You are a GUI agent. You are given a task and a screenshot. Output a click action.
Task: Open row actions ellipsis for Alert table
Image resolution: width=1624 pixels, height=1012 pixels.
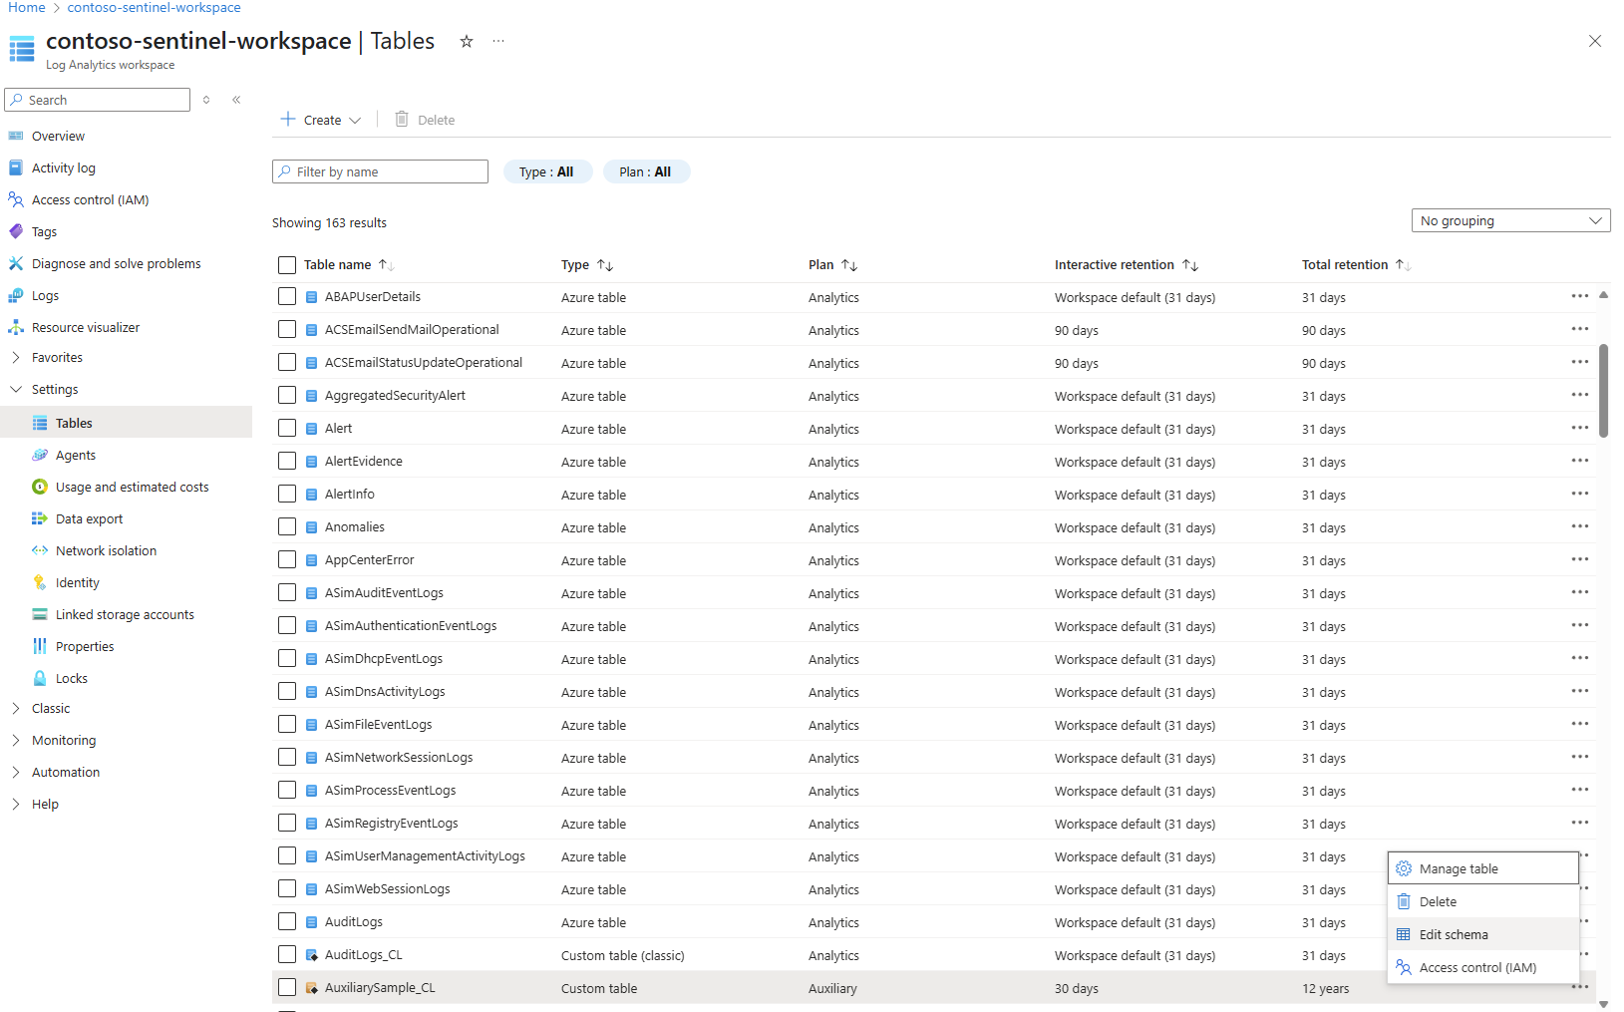click(1580, 428)
